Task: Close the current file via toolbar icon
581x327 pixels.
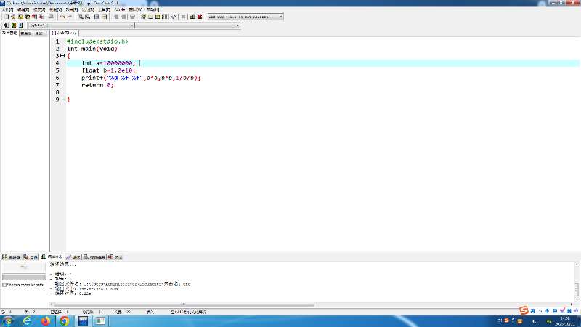Action: pos(34,17)
